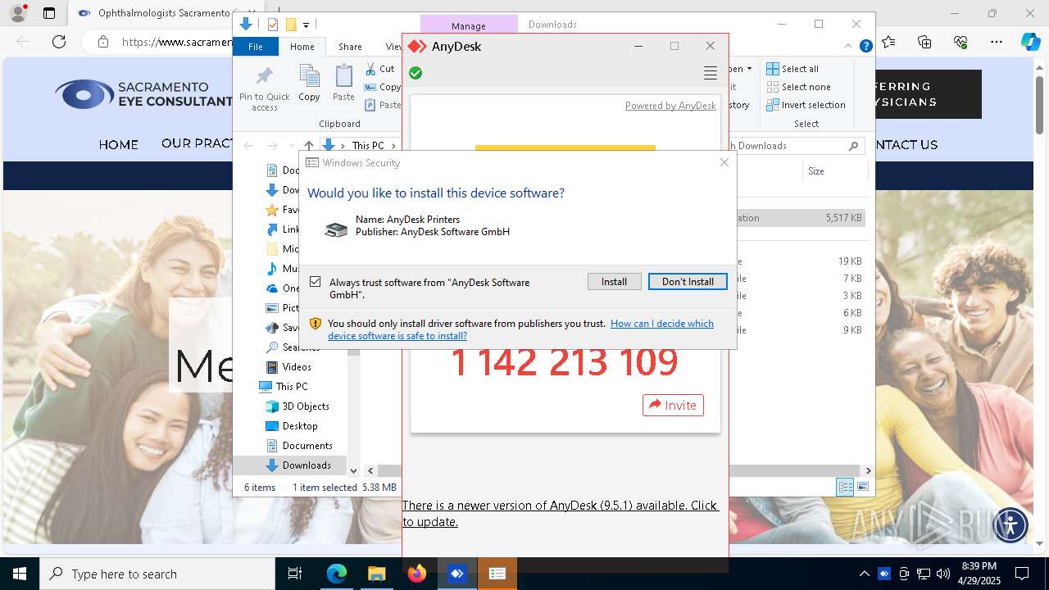
Task: Switch to AnyDesk on the taskbar
Action: coord(457,574)
